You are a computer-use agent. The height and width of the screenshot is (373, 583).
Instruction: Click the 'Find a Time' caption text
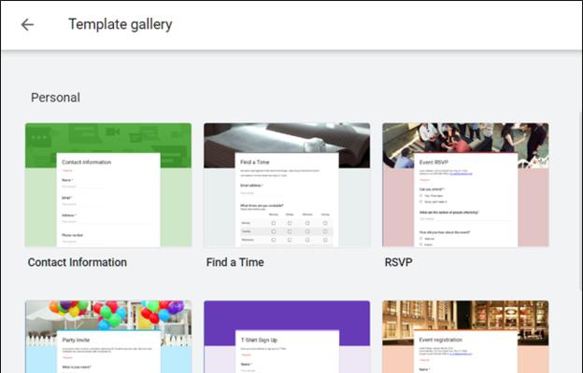pyautogui.click(x=235, y=262)
